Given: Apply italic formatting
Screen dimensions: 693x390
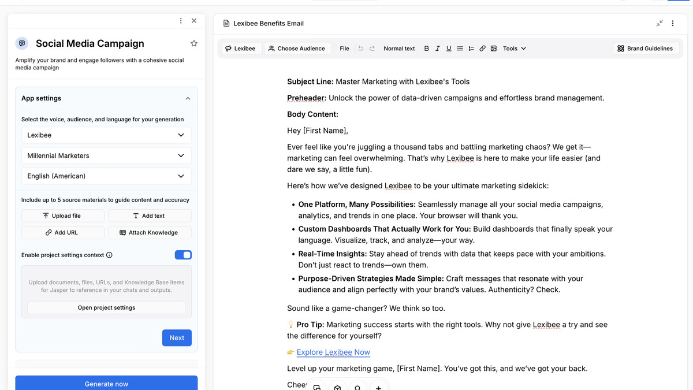Looking at the screenshot, I should pos(438,49).
